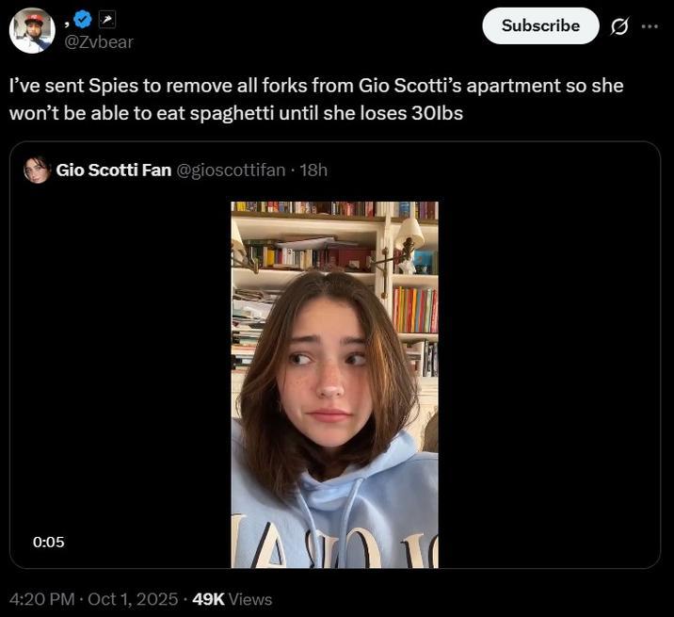Viewport: 674px width, 617px height.
Task: Click the black area right of the video
Action: (546, 377)
